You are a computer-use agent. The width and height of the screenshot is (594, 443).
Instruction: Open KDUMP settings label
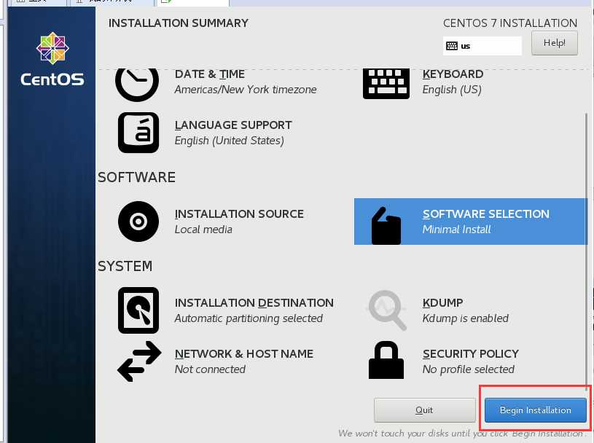pos(442,303)
